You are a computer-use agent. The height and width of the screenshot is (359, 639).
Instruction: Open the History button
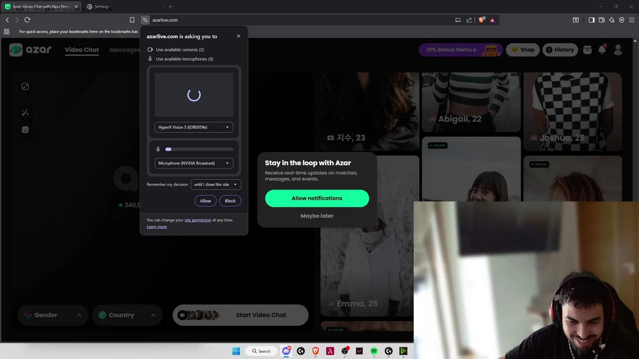pyautogui.click(x=560, y=49)
